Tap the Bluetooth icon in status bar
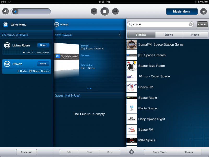Image resolution: width=209 pixels, height=157 pixels. [x=195, y=2]
